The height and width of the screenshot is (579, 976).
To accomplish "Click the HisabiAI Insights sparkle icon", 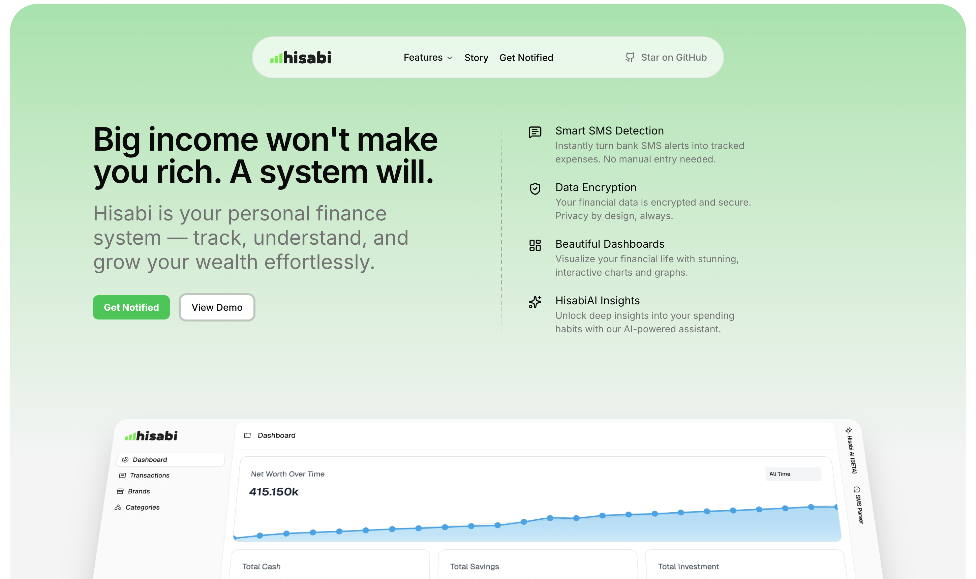I will coord(535,302).
